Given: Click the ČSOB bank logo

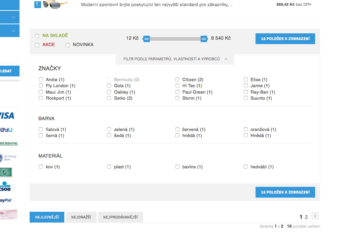Looking at the screenshot, I should click(x=5, y=187).
